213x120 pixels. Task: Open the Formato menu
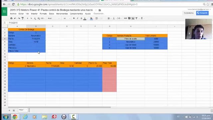click(43, 14)
